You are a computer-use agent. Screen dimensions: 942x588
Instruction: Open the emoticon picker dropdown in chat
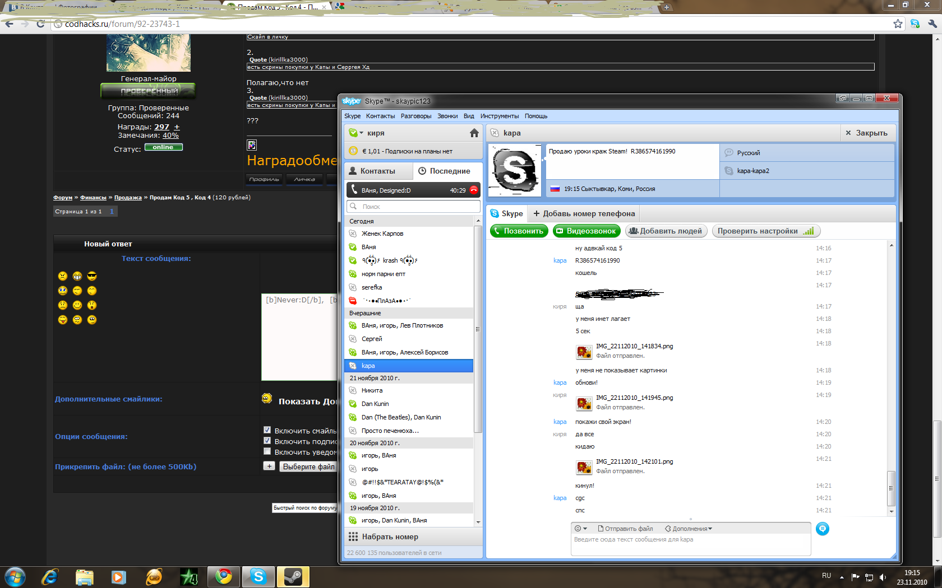tap(581, 528)
